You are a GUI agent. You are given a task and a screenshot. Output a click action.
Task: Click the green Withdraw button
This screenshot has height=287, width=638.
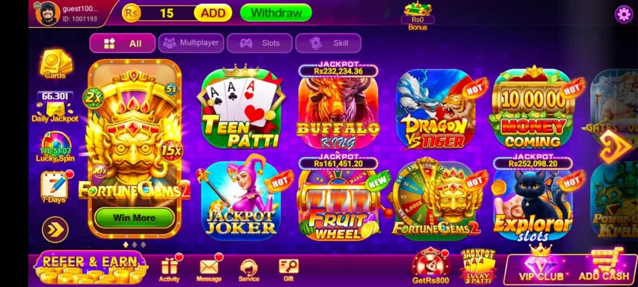276,12
